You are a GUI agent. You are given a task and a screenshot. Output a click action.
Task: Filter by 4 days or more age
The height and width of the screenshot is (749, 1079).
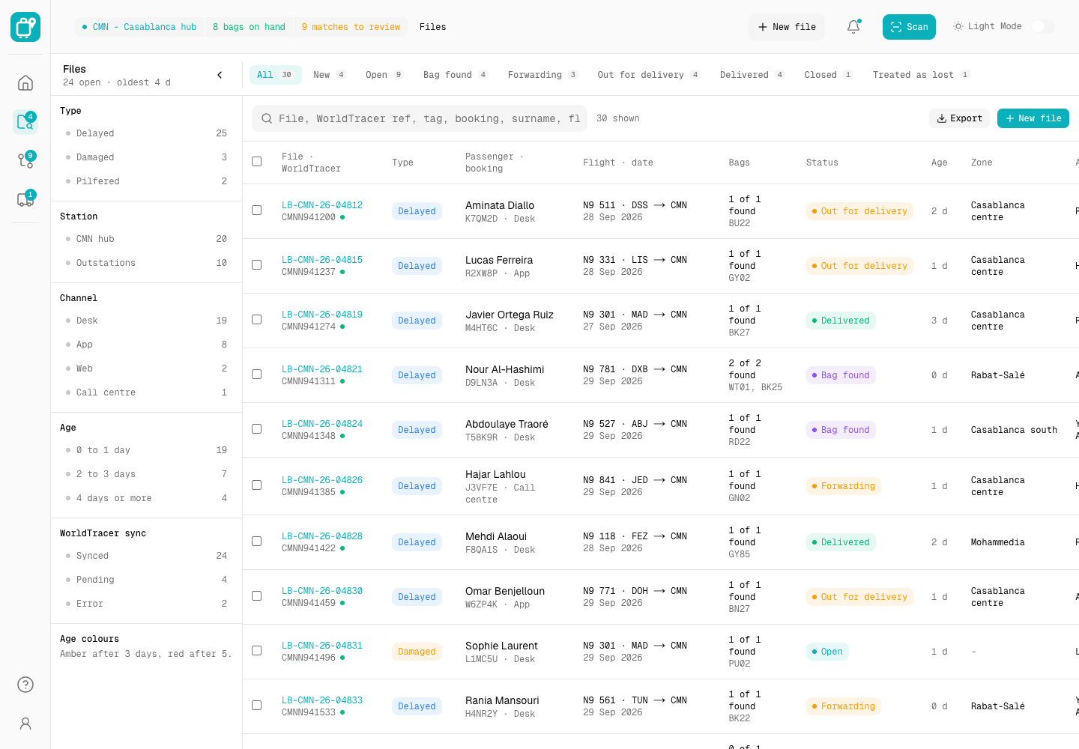coord(146,498)
